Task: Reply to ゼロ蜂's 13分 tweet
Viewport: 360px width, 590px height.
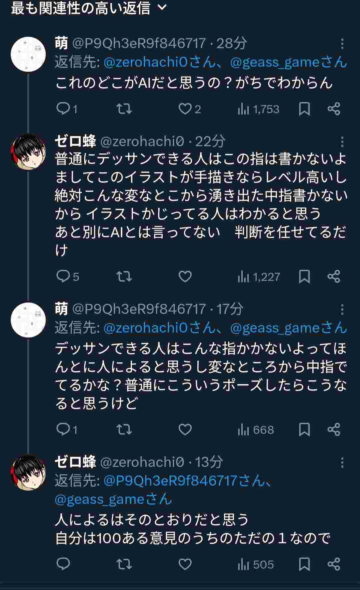Action: [63, 564]
